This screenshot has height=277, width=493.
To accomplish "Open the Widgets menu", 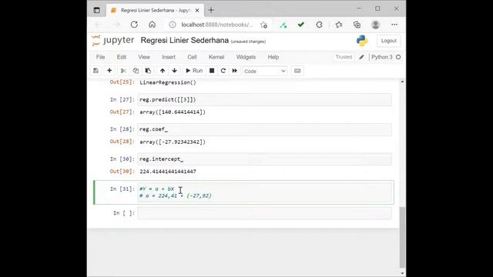I will click(x=246, y=57).
